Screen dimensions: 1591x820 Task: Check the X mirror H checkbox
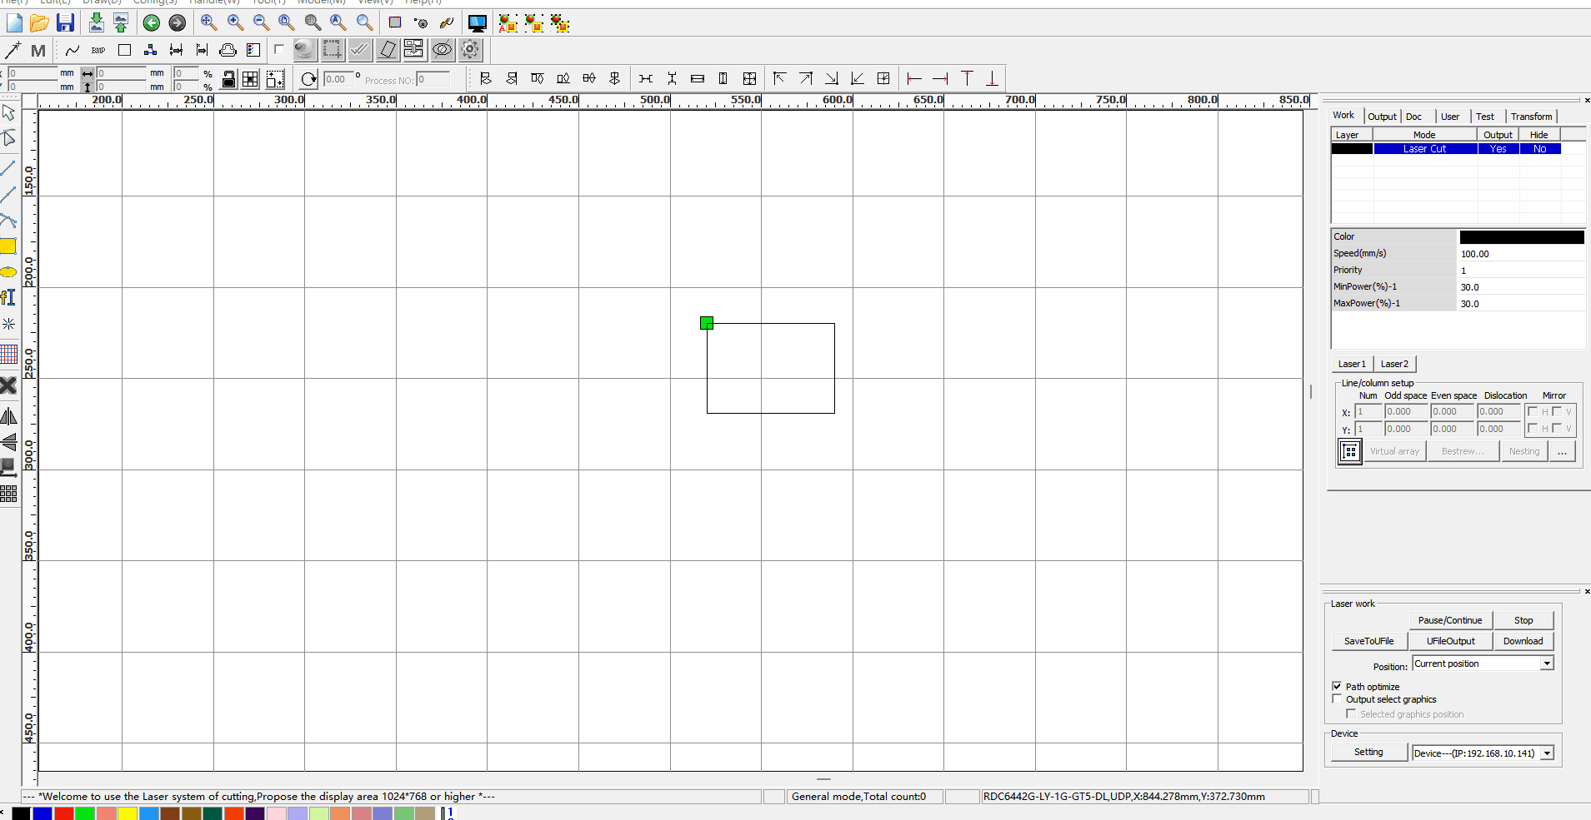click(x=1532, y=411)
